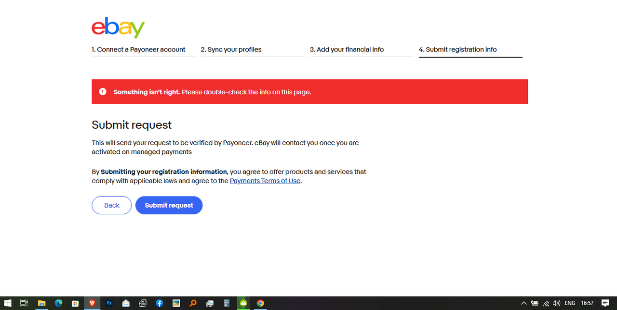Open the Wi-Fi network tray icon
The height and width of the screenshot is (310, 617).
[x=546, y=303]
